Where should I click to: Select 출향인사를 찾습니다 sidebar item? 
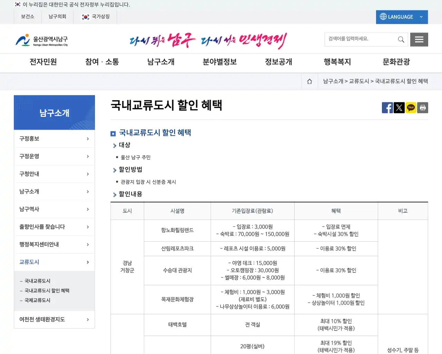tap(54, 227)
